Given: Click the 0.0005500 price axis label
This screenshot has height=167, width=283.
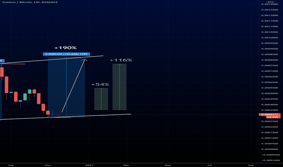Looking at the screenshot, I should (x=270, y=88).
